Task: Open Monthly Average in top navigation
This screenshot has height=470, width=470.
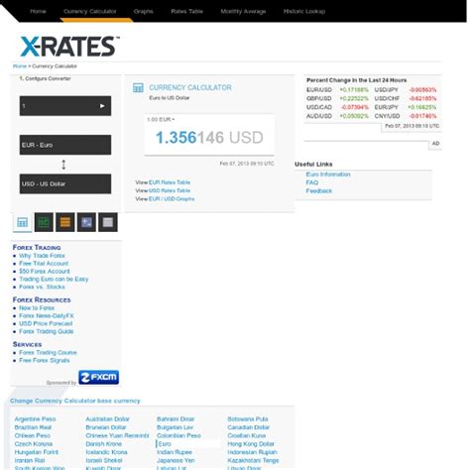Action: point(243,11)
